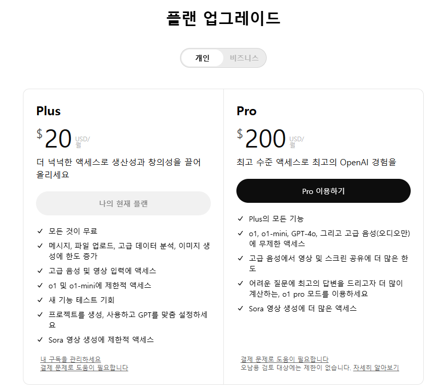Click the 플랜 업그레이드 page title
The image size is (430, 390).
click(223, 18)
